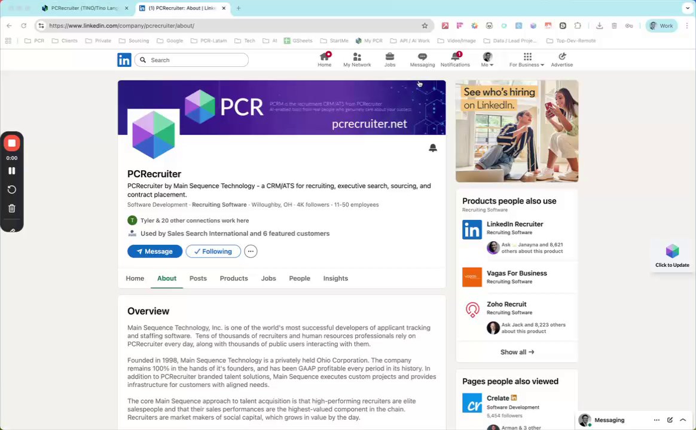The height and width of the screenshot is (430, 696).
Task: Open Sourcing bookmarks folder
Action: coord(133,41)
